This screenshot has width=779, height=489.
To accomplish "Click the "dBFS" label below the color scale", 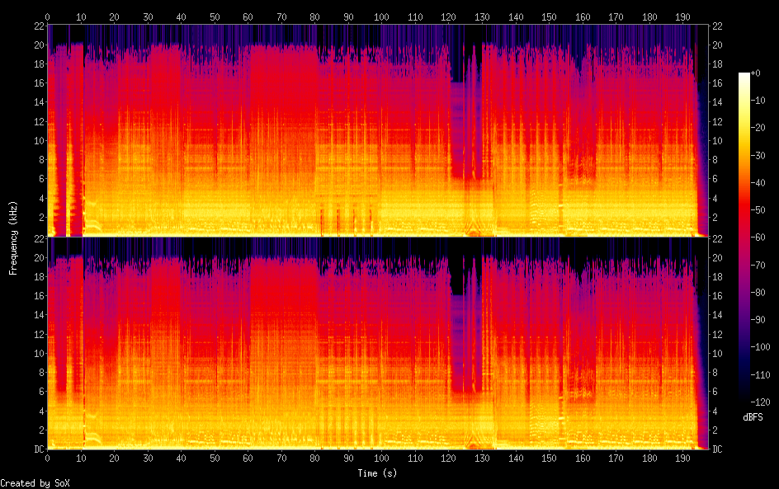I will click(753, 418).
